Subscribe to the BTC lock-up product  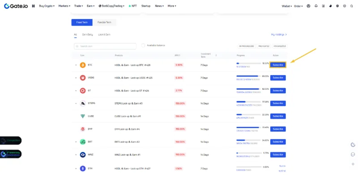(x=278, y=65)
